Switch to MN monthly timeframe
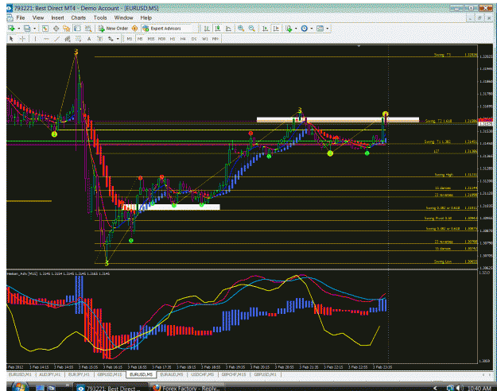This screenshot has width=497, height=391. point(215,39)
